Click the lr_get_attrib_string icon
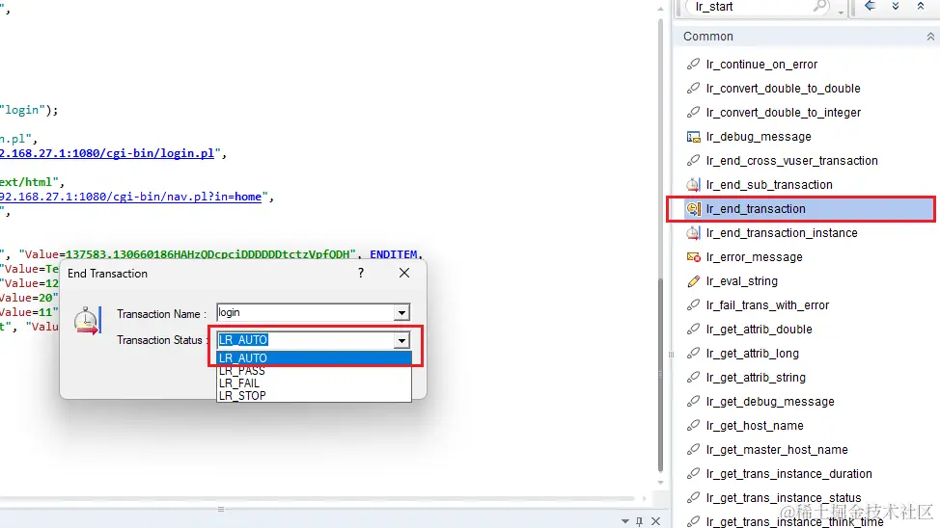The width and height of the screenshot is (940, 528). click(x=693, y=377)
